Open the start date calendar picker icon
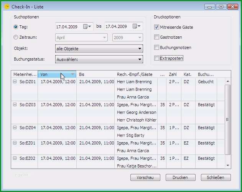 click(87, 26)
